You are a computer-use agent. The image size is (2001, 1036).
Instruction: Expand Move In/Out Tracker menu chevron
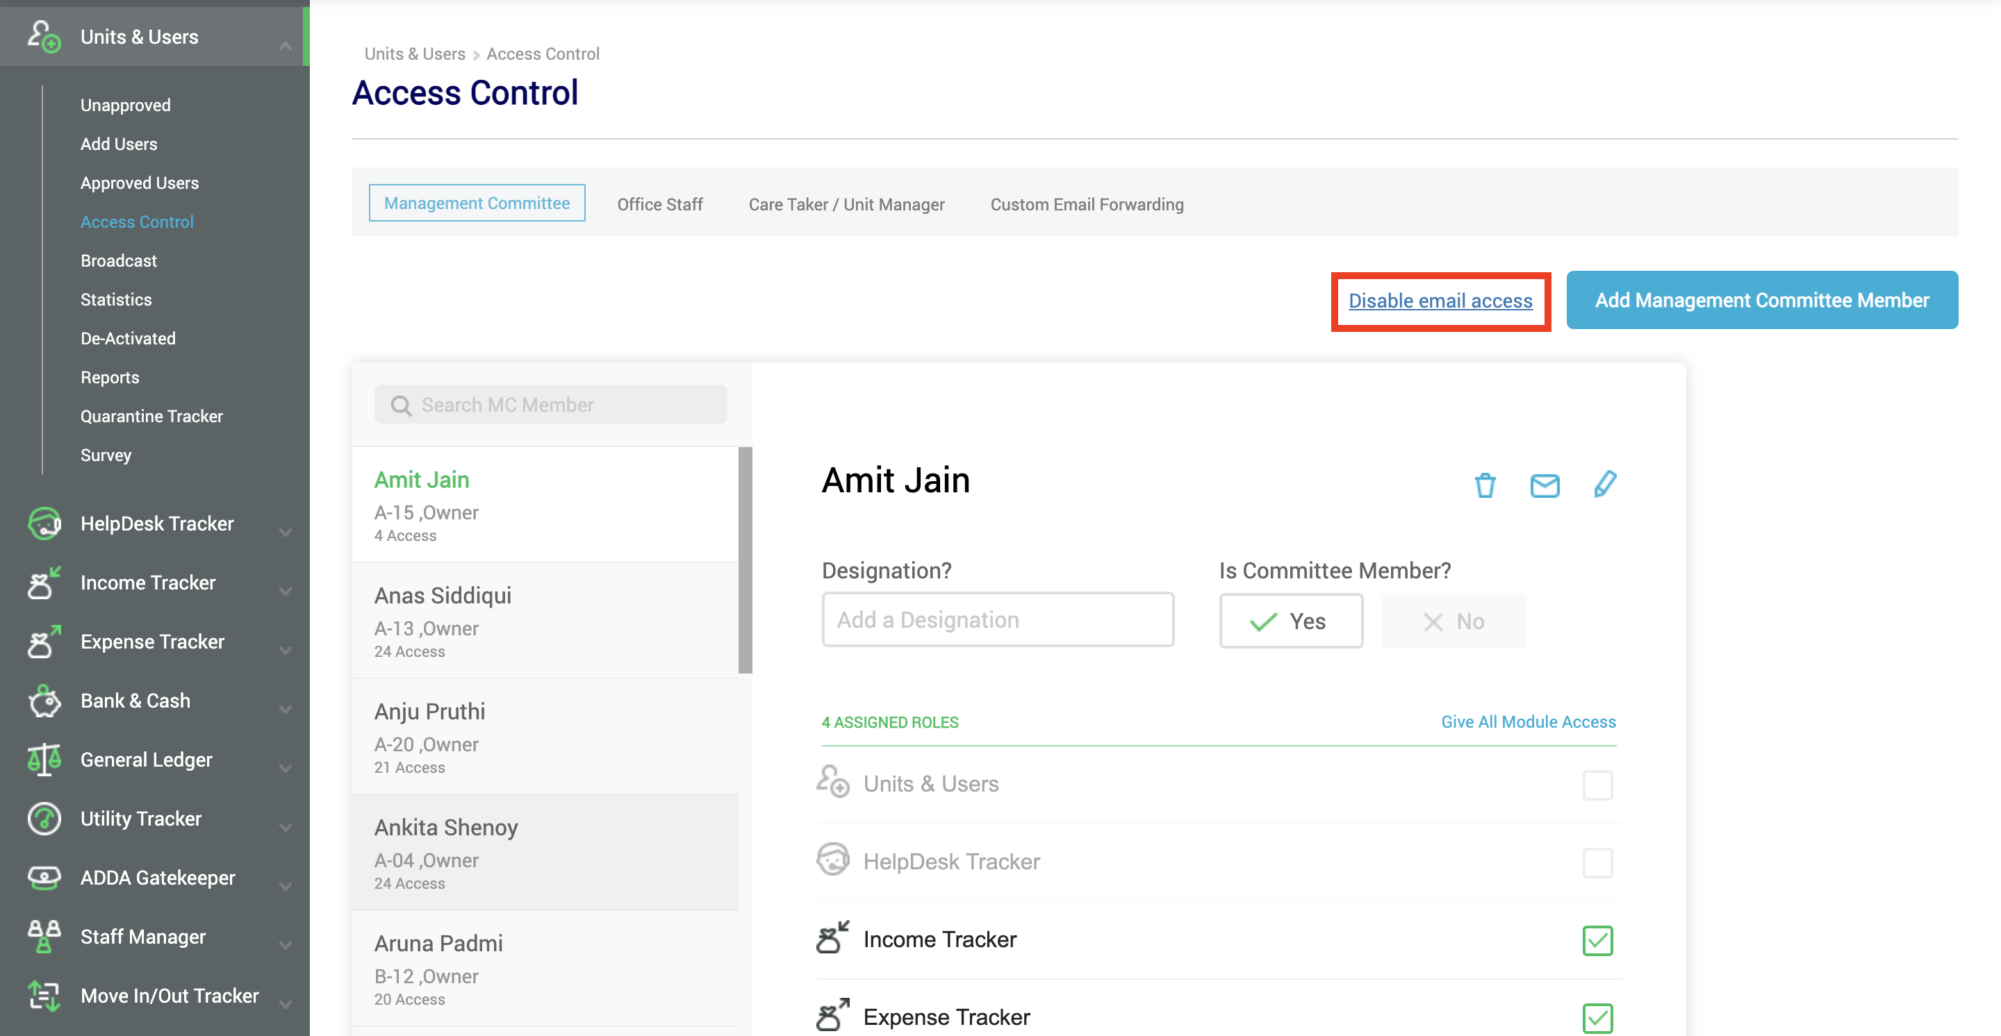coord(285,1004)
